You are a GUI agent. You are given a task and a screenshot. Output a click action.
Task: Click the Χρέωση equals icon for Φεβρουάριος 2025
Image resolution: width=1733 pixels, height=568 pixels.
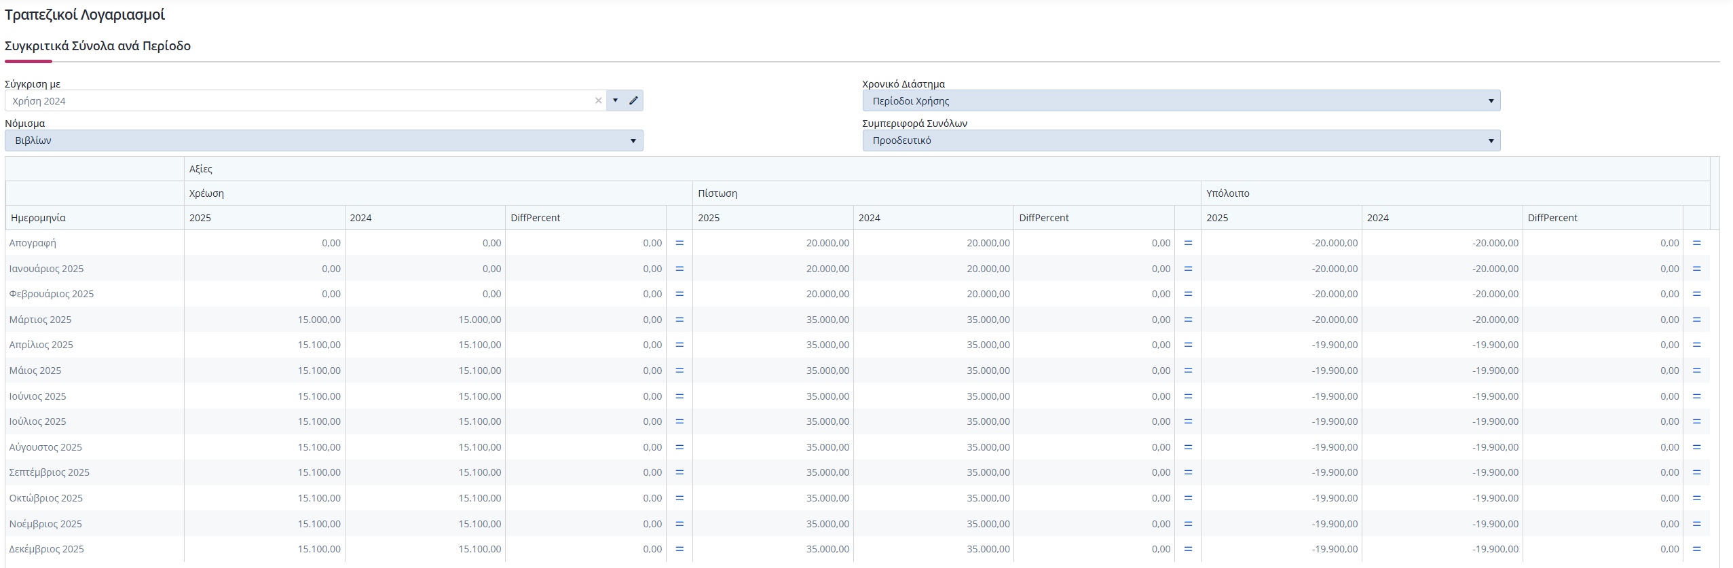[x=679, y=294]
